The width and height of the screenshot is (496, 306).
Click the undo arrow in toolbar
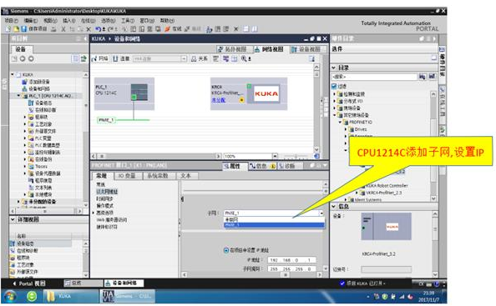[99, 29]
